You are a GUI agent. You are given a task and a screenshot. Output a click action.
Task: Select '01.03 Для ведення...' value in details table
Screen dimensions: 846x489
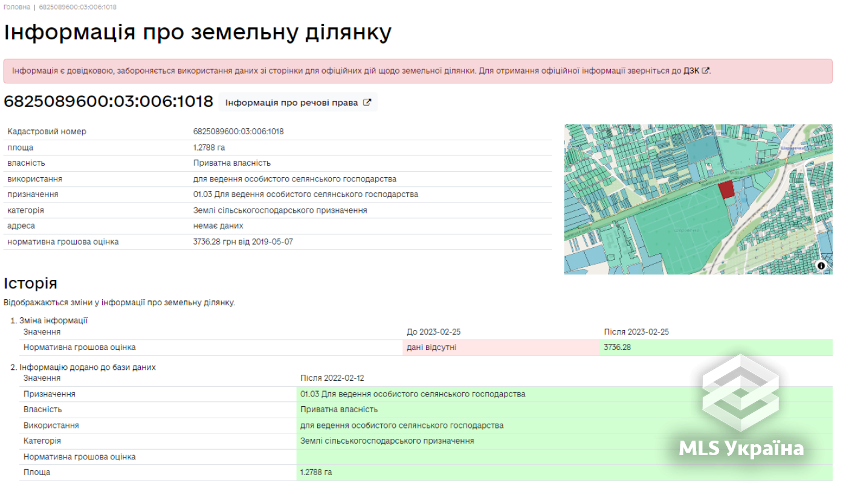306,195
